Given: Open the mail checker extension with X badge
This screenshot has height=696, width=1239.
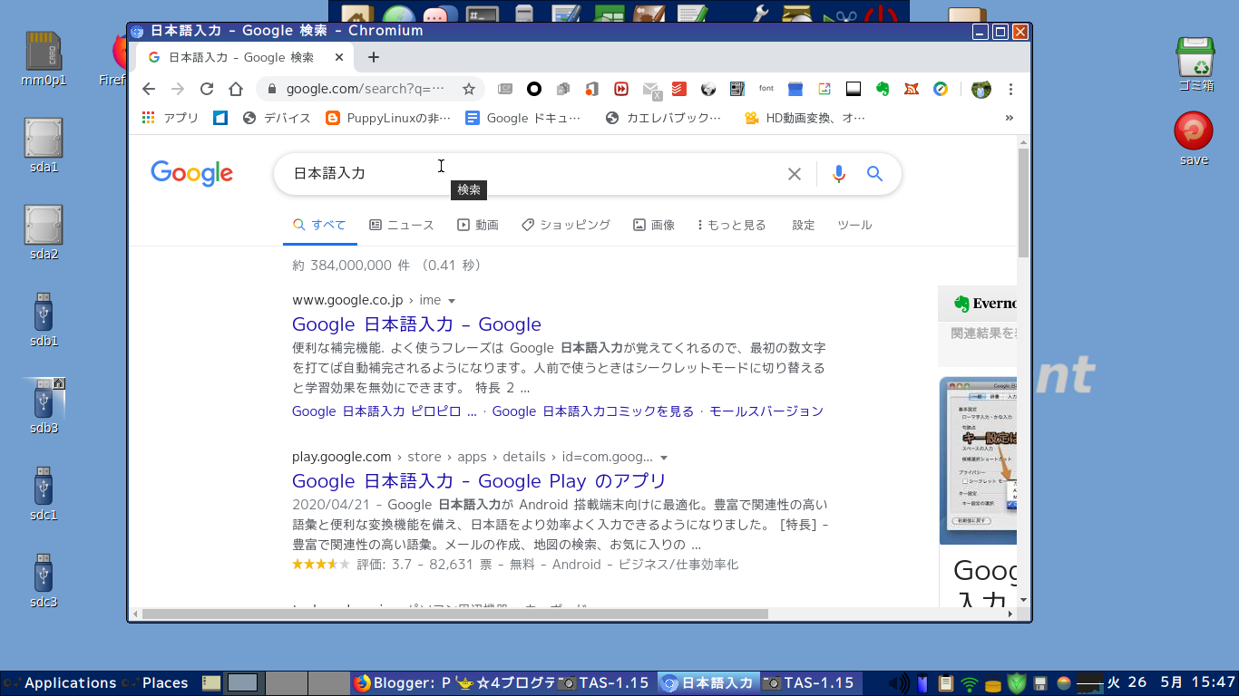Looking at the screenshot, I should pos(651,90).
